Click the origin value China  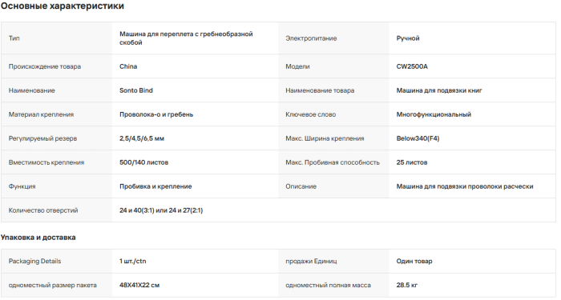click(x=128, y=66)
